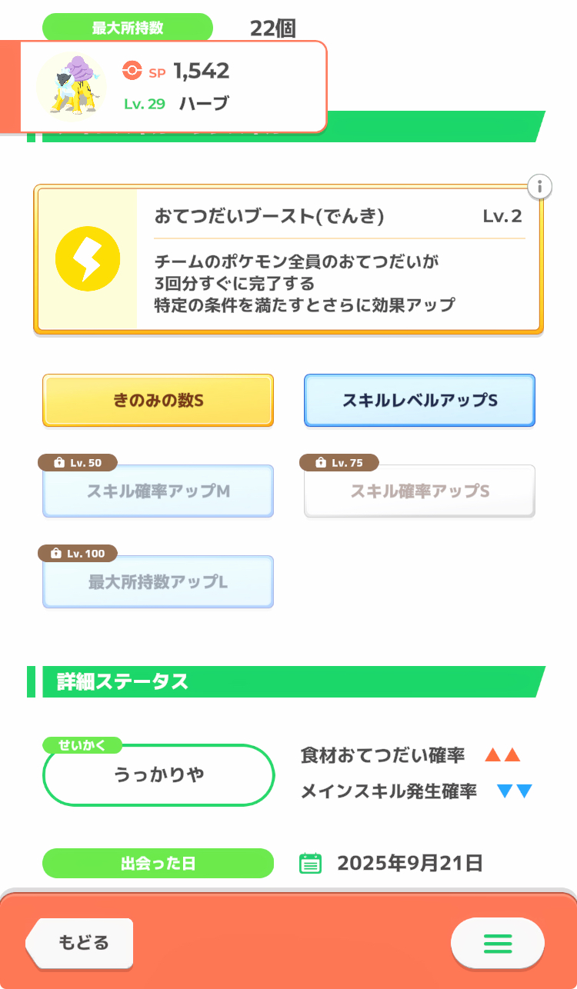The height and width of the screenshot is (989, 577).
Task: Select the スキルレベルアップS sub-skill
Action: [419, 401]
